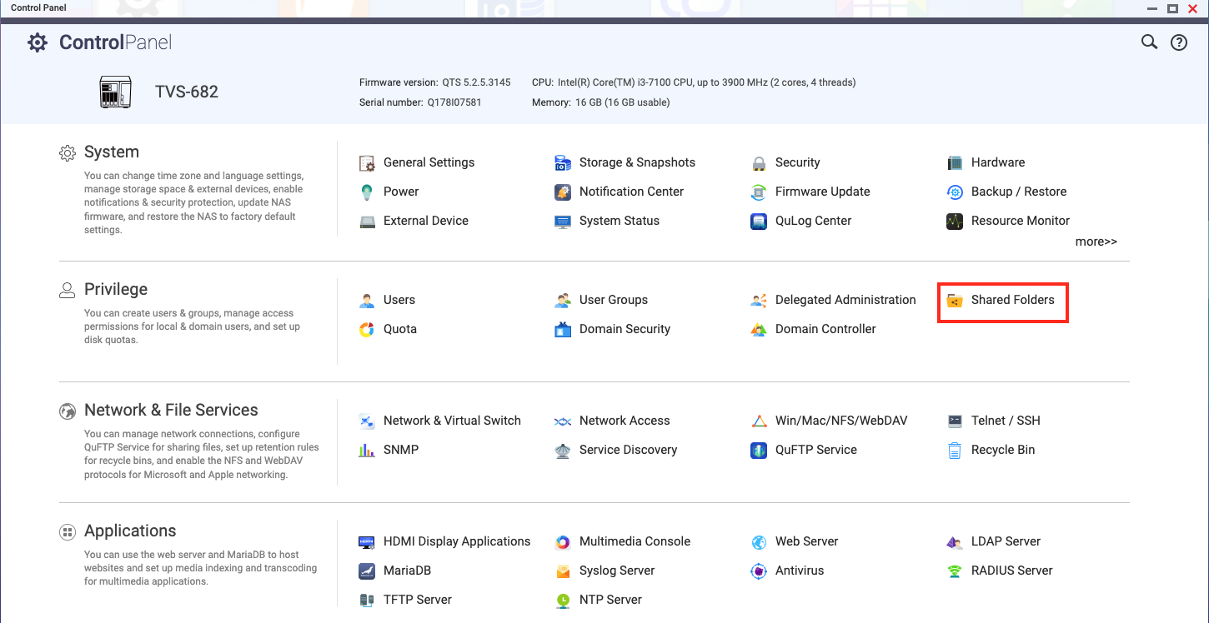Open the User Groups icon
The width and height of the screenshot is (1209, 623).
click(x=563, y=300)
